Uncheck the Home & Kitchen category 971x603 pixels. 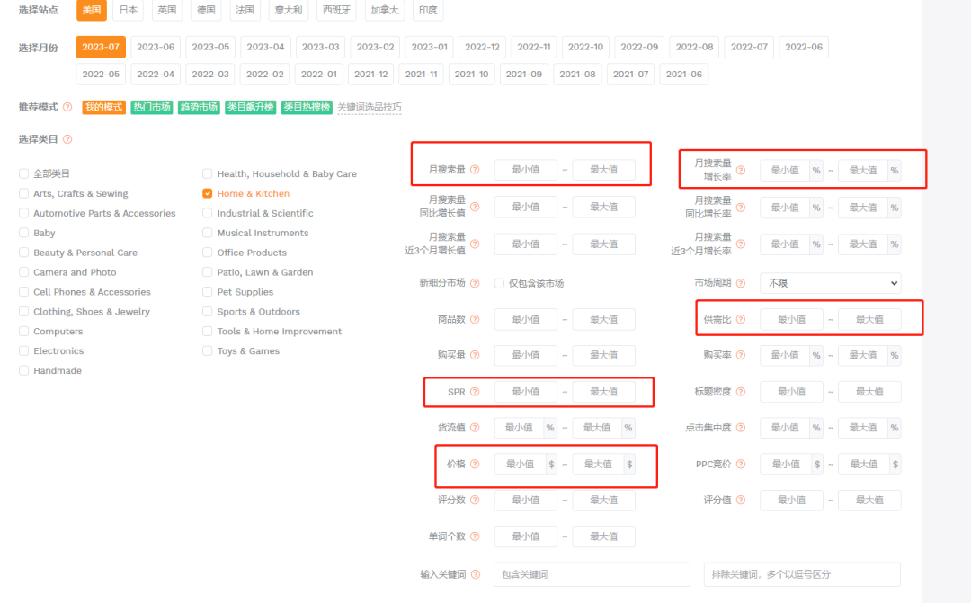[208, 194]
